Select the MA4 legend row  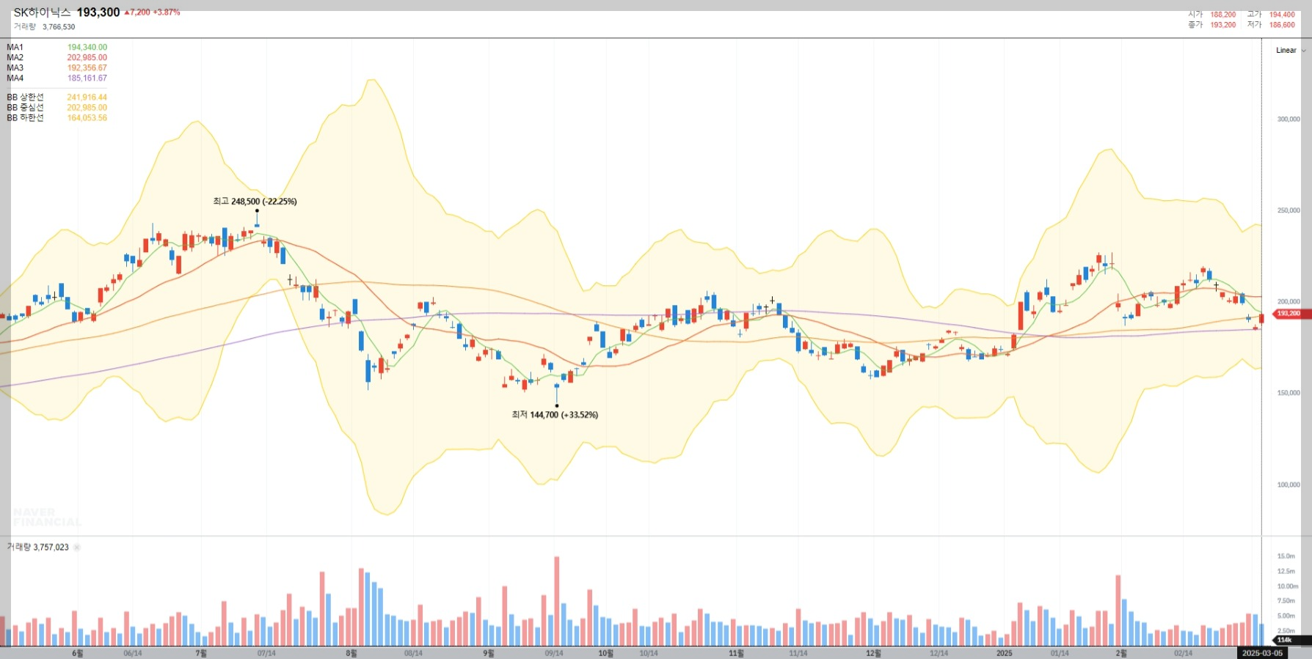57,78
